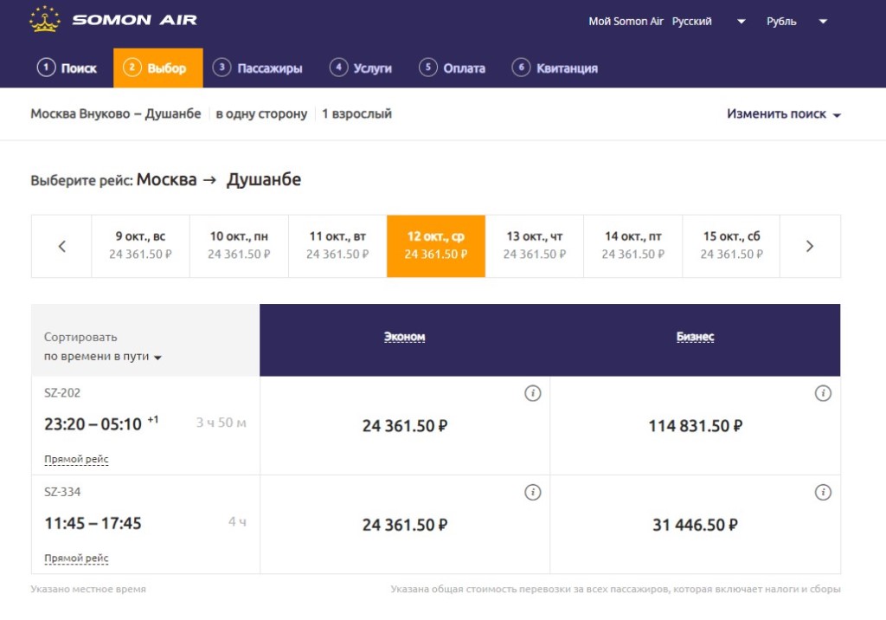Open the Рубль currency dropdown

point(797,22)
